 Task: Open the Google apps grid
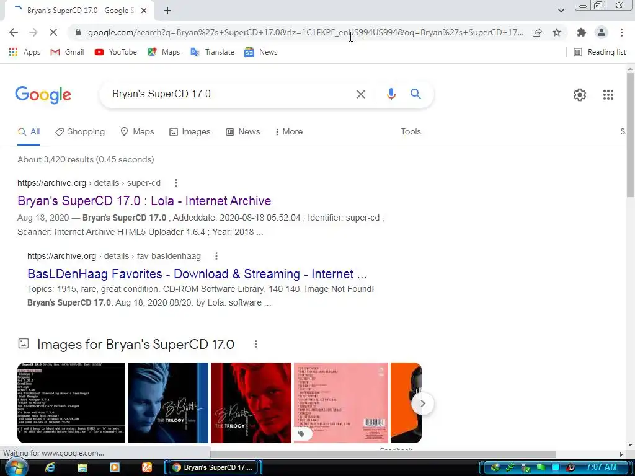[x=608, y=95]
